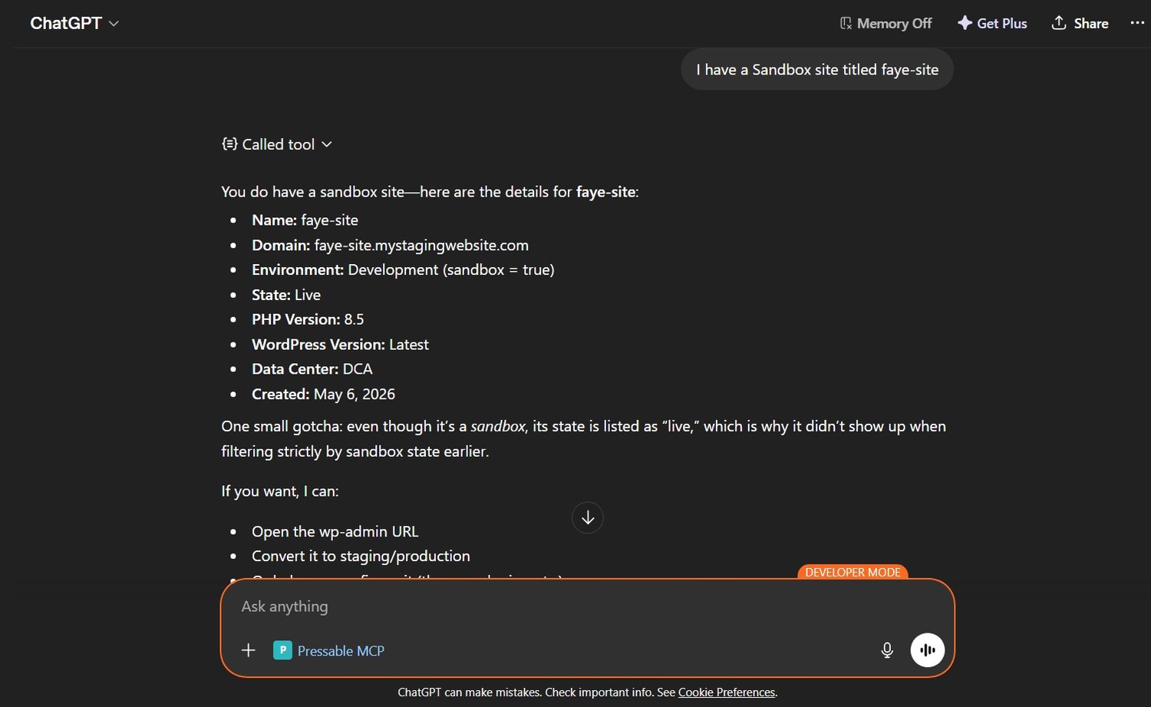Expand the Called tool details
The height and width of the screenshot is (707, 1151).
(277, 144)
